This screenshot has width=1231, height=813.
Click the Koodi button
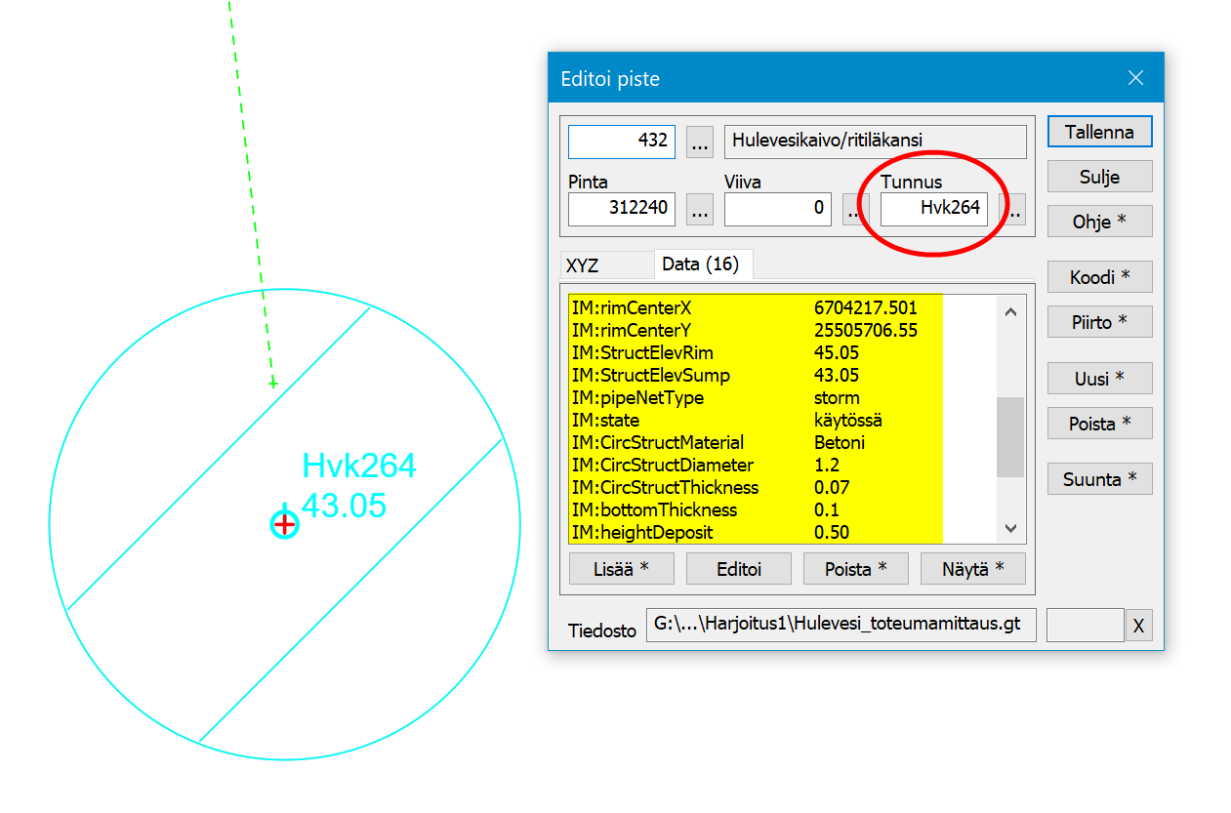click(x=1099, y=277)
